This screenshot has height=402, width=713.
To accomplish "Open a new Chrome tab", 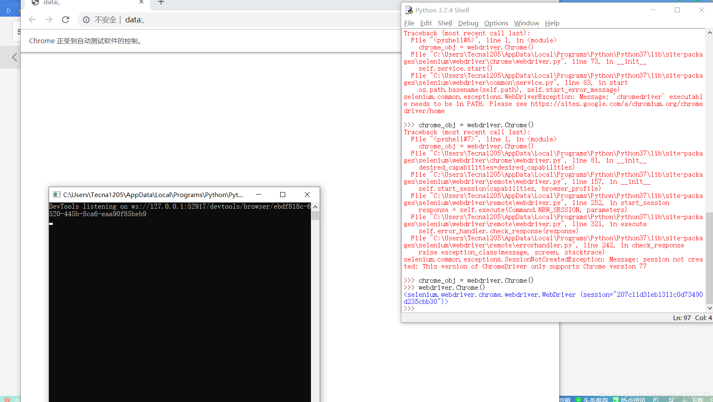I will pos(161,2).
